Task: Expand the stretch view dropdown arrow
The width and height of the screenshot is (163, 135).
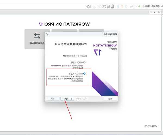Action: point(86,6)
